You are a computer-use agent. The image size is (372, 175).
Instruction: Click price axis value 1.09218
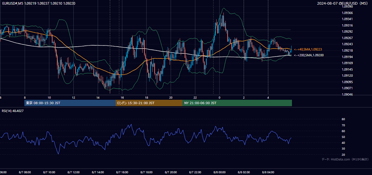tap(348, 50)
